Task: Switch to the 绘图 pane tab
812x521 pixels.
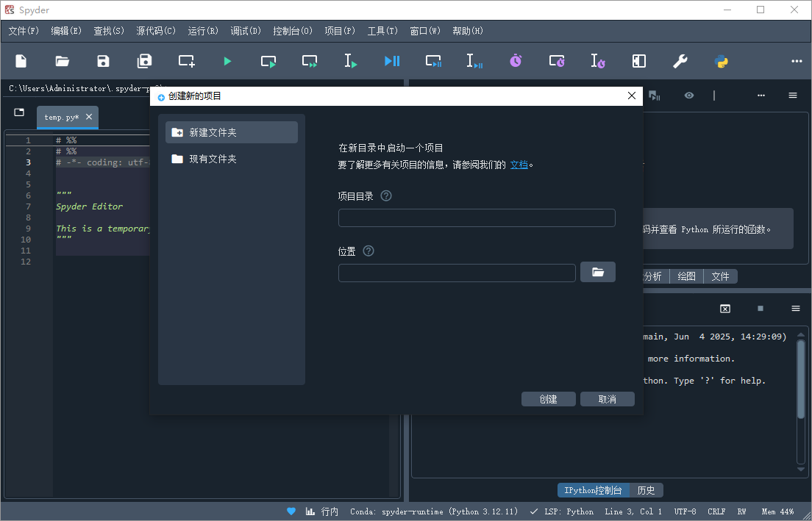Action: (687, 276)
